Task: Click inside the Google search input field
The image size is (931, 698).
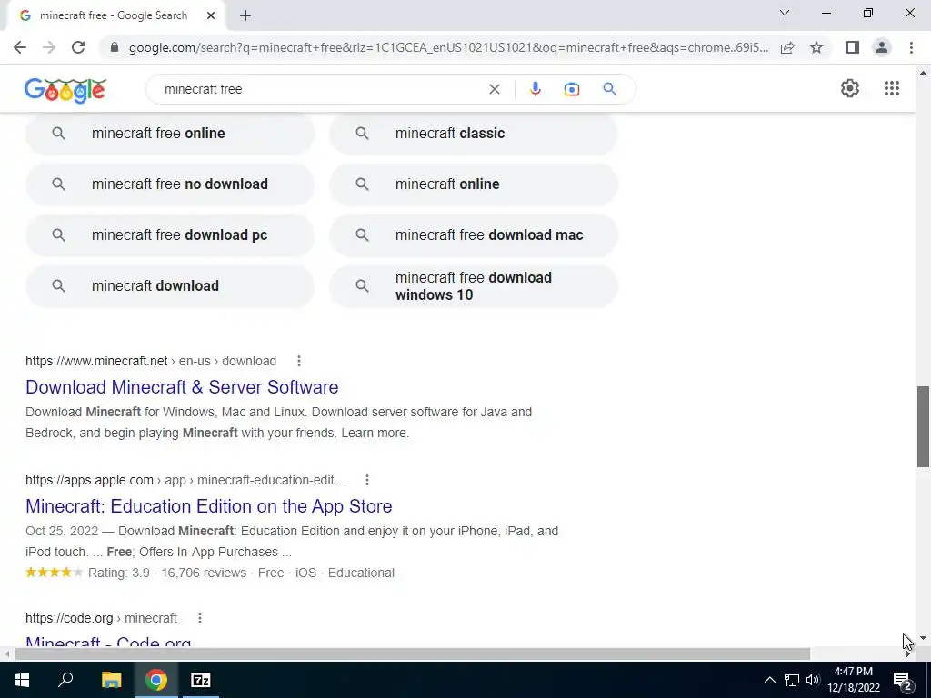Action: [x=321, y=89]
